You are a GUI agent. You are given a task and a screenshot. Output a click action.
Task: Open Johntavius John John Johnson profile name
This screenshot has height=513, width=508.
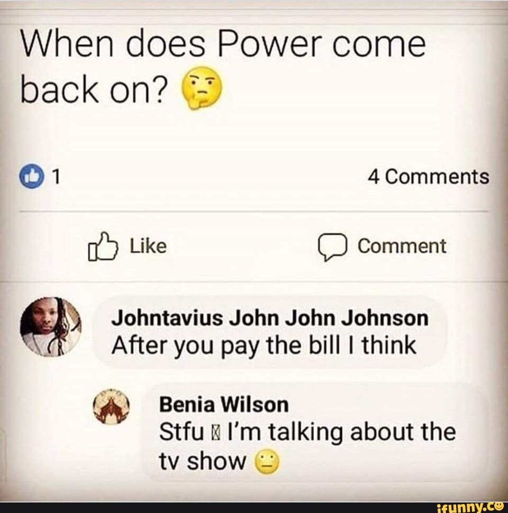(x=270, y=318)
